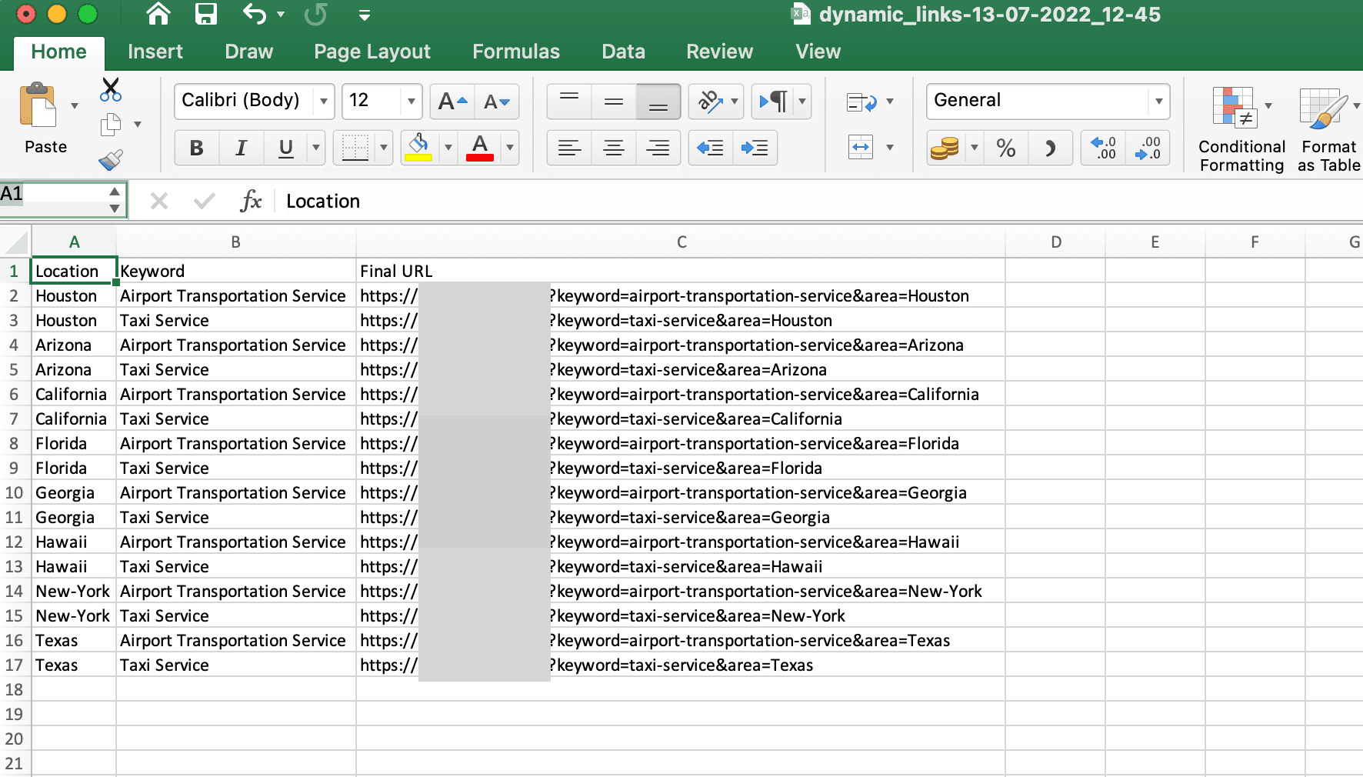Switch to the Insert tab
1363x777 pixels.
coord(155,52)
